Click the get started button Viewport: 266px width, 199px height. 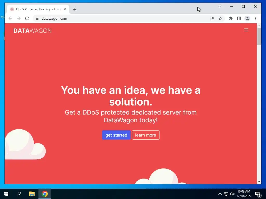(x=116, y=135)
